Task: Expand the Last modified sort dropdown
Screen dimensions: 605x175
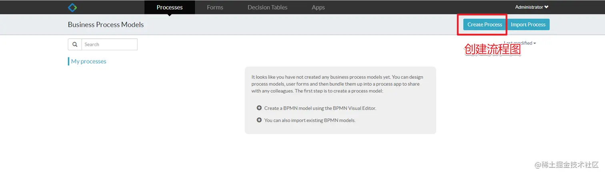Action: [x=520, y=43]
